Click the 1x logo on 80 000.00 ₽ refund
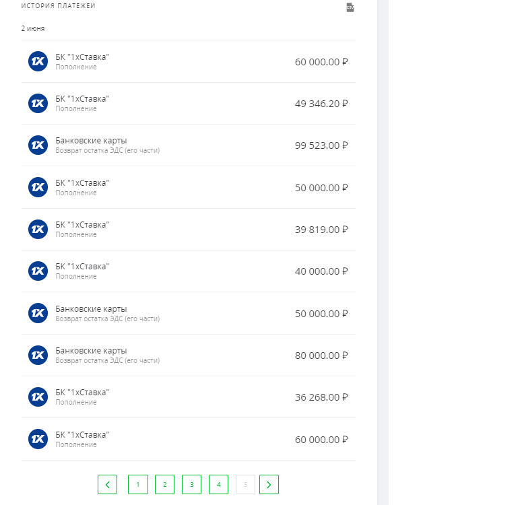The height and width of the screenshot is (505, 520). [x=38, y=355]
